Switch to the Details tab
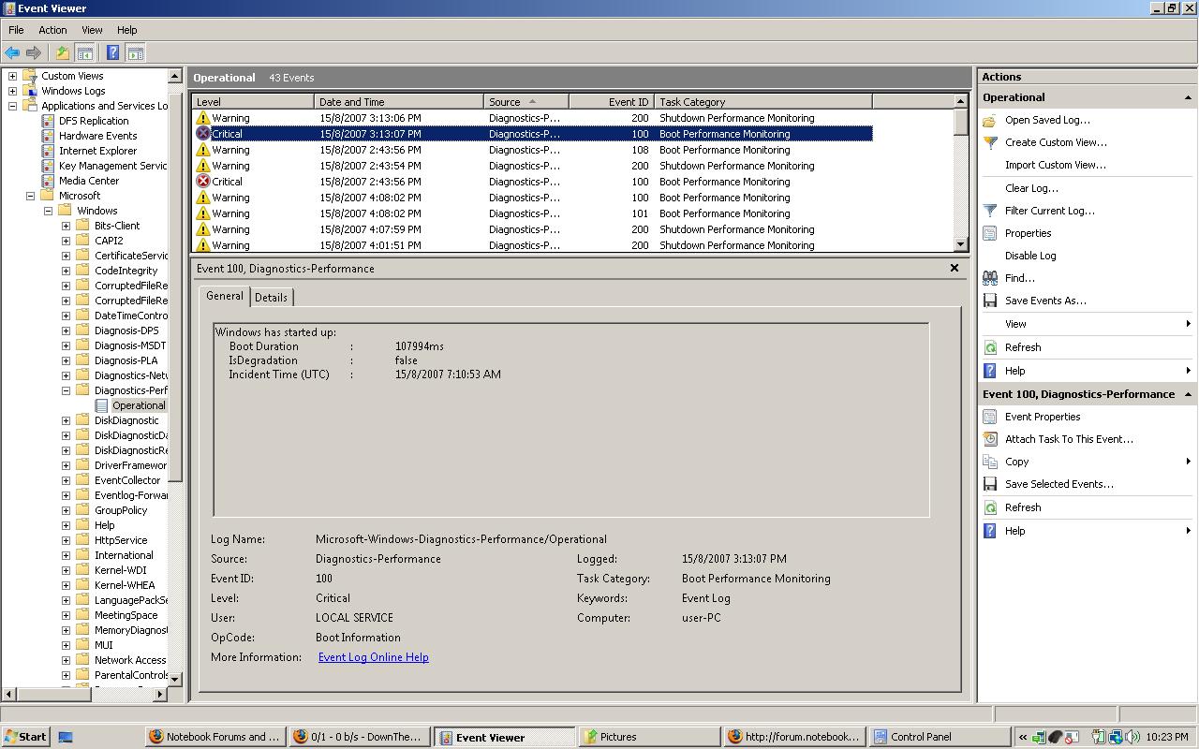Image resolution: width=1199 pixels, height=749 pixels. [271, 297]
